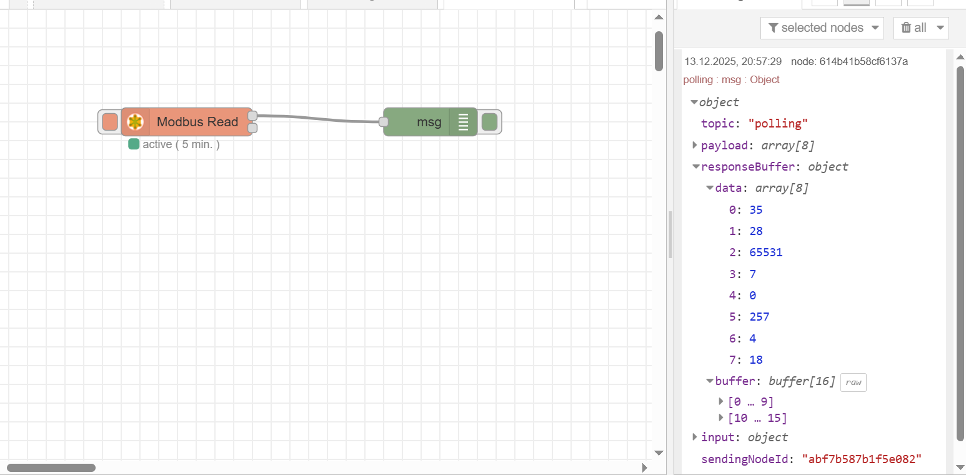Click the canvas scroll-down arrow

pyautogui.click(x=659, y=452)
